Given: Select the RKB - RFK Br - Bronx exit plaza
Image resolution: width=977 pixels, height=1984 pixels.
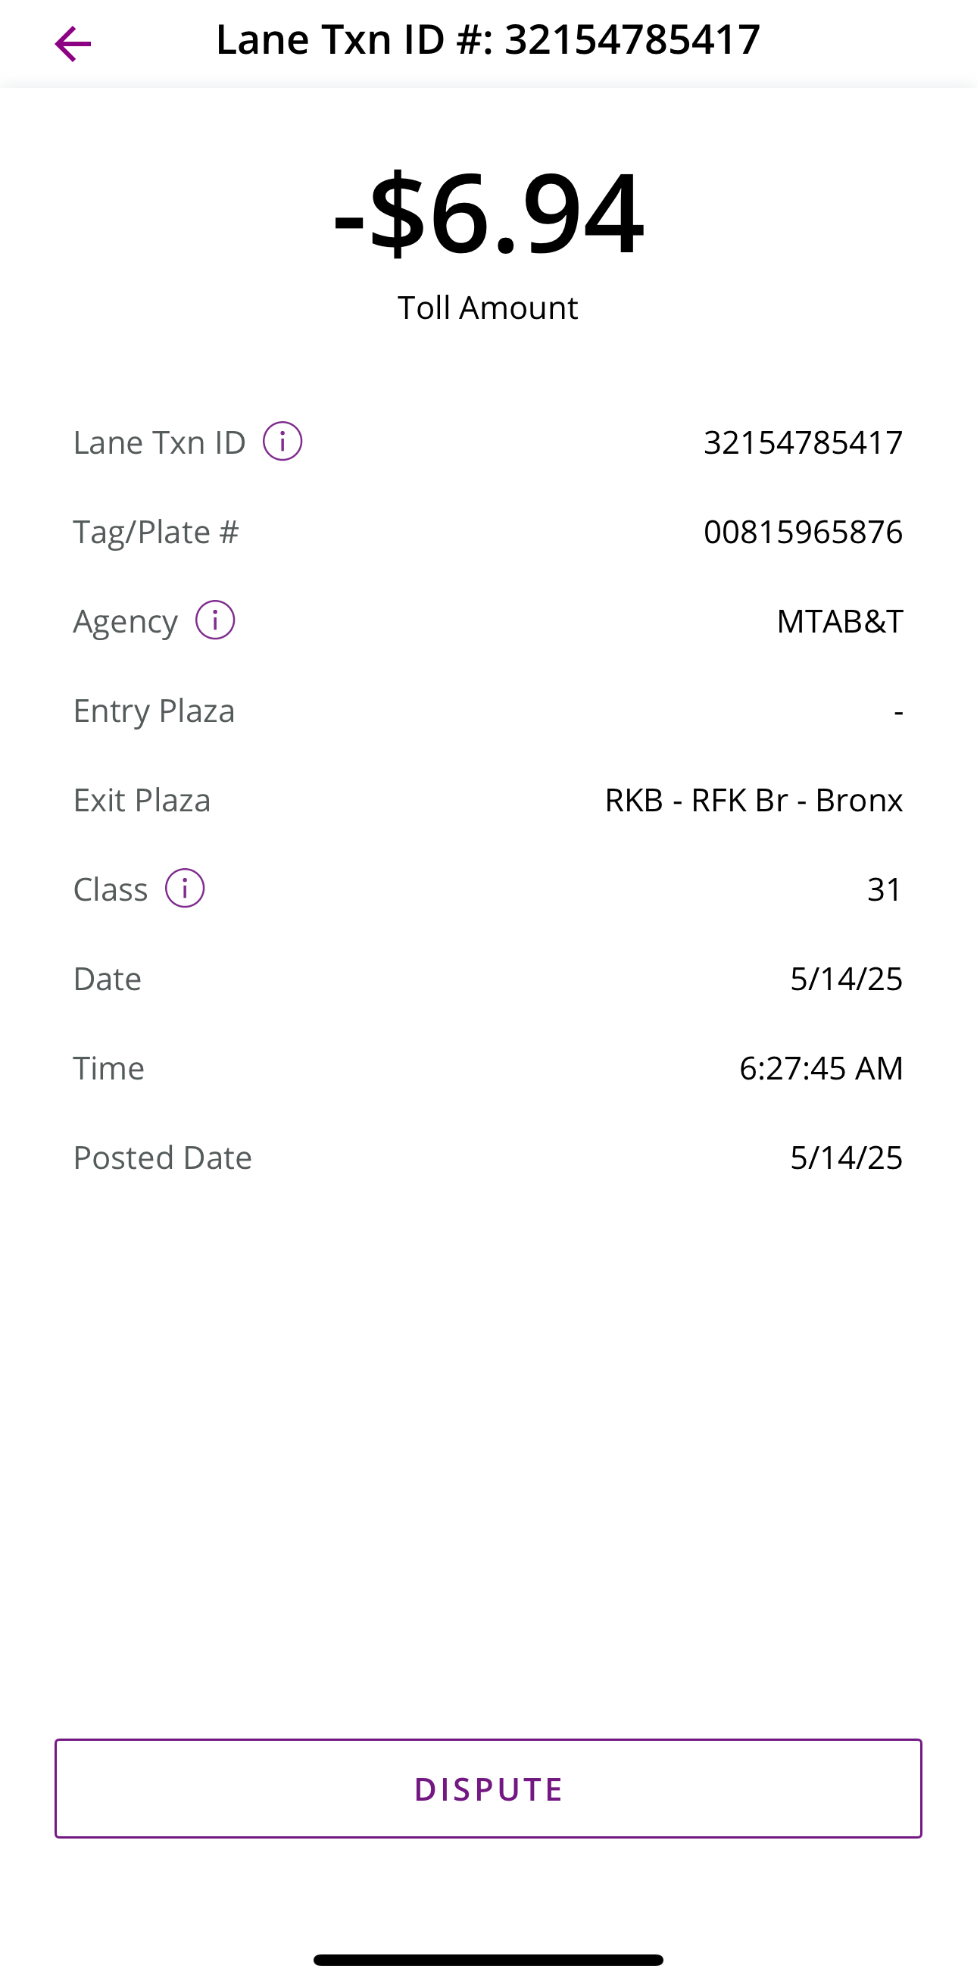Looking at the screenshot, I should point(754,799).
